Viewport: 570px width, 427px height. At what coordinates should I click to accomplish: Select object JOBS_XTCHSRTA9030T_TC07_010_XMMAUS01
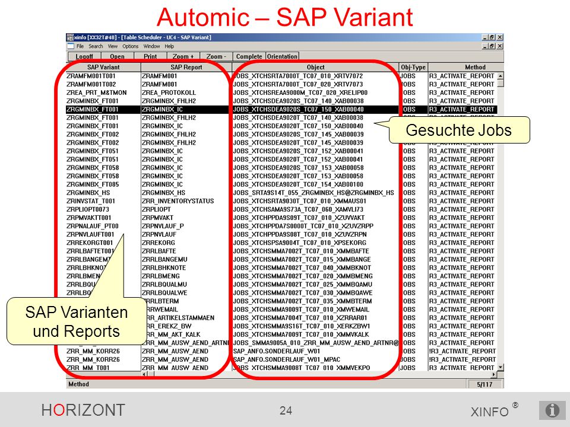tap(299, 201)
